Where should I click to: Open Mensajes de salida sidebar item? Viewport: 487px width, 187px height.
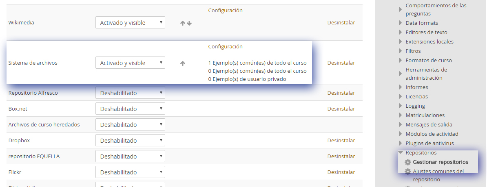tap(429, 125)
